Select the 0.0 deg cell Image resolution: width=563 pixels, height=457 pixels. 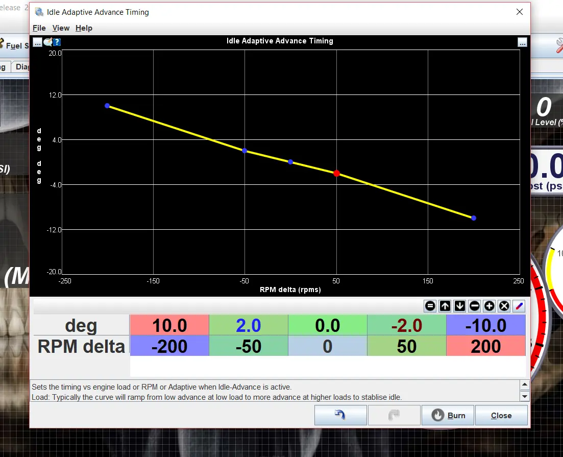pos(328,325)
